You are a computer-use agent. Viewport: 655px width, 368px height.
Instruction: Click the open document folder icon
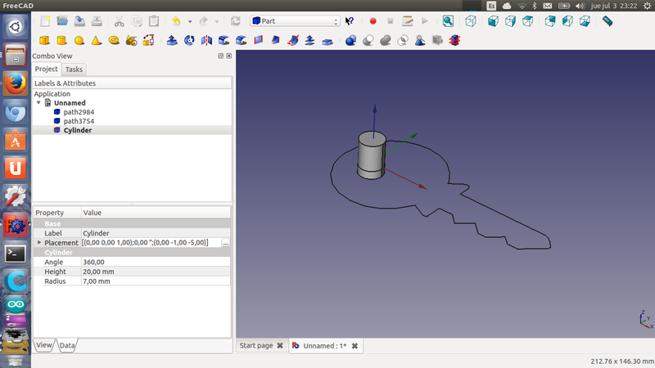click(62, 20)
